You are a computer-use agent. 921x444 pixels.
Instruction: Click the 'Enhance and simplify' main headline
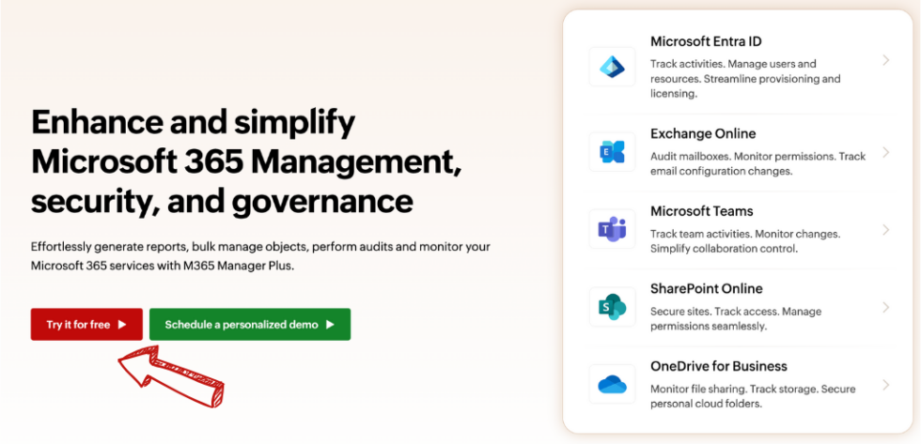[246, 161]
